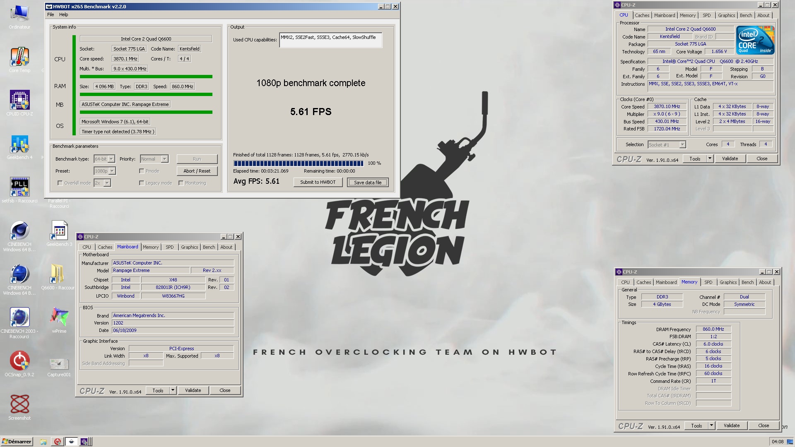
Task: Toggle the Monitoring checkbox
Action: [181, 183]
